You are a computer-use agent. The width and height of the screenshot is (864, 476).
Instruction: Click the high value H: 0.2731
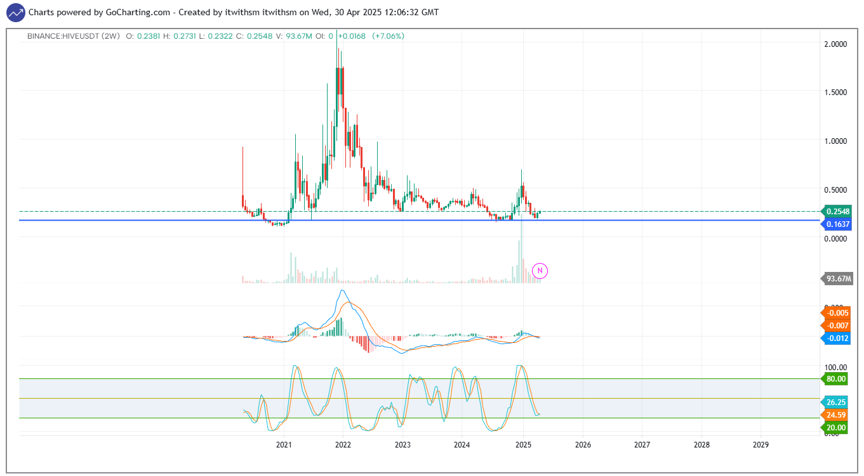[180, 36]
